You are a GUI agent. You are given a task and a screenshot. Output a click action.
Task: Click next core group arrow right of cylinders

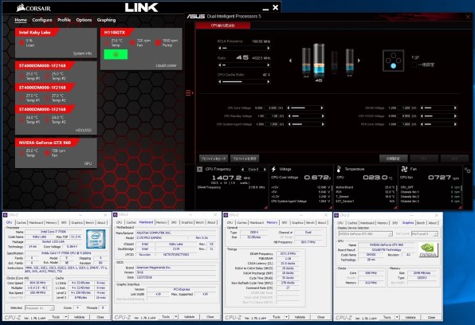click(x=359, y=61)
